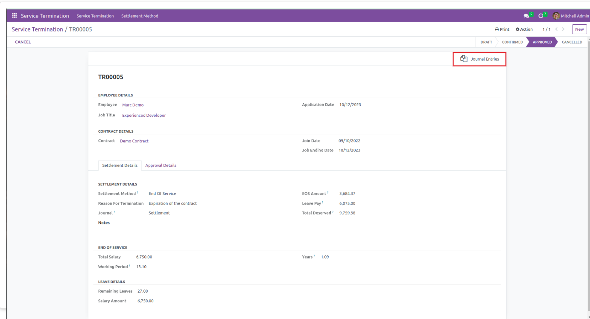Image resolution: width=590 pixels, height=319 pixels.
Task: Click the Print button
Action: (x=502, y=29)
